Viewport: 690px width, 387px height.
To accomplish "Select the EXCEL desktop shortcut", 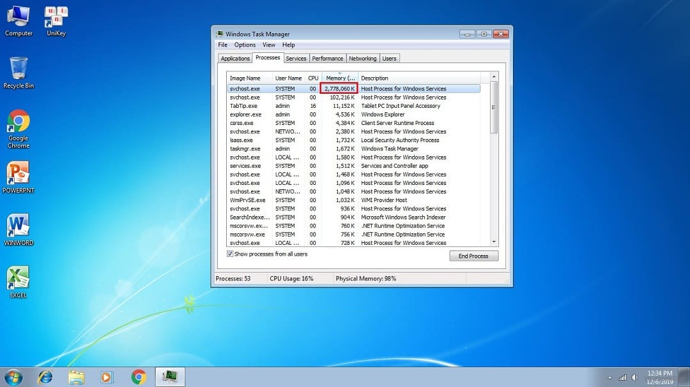I will [19, 279].
